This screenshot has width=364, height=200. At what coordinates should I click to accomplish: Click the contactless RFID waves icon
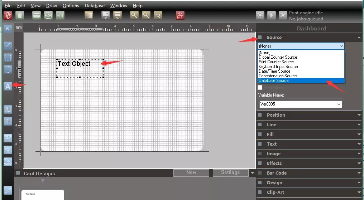[x=60, y=15]
